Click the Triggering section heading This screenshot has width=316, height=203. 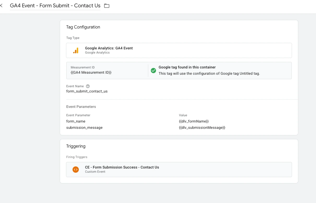(76, 146)
